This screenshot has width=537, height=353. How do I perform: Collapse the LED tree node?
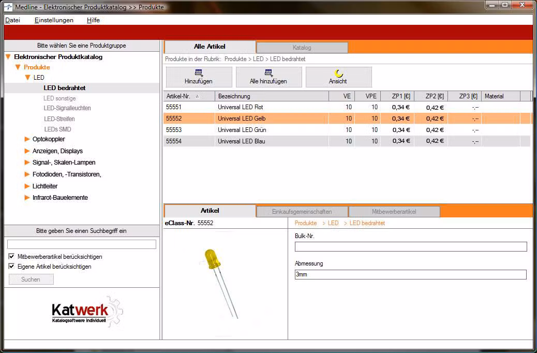(x=28, y=78)
